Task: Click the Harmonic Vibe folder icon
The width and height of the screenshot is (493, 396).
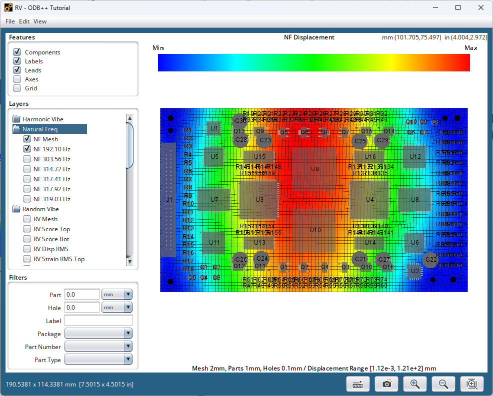Action: coord(16,119)
